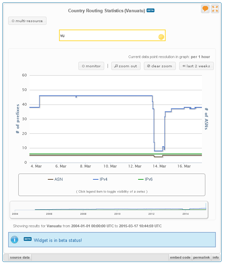Toggle the multi-resource option
Screen dimensions: 225x266
(27, 21)
